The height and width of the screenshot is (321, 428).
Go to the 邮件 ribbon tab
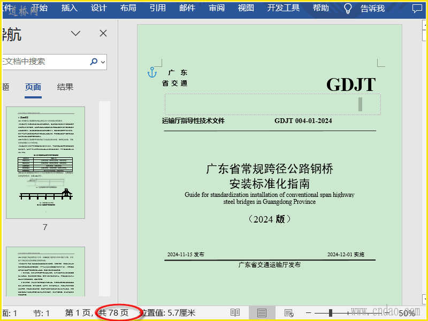click(187, 8)
